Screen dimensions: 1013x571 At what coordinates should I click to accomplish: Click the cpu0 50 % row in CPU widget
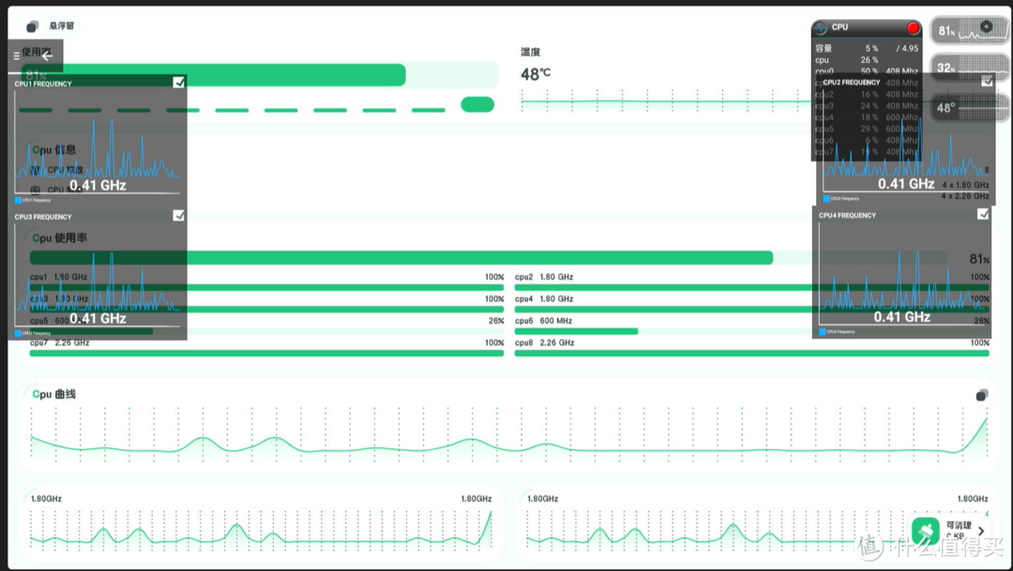[x=867, y=71]
